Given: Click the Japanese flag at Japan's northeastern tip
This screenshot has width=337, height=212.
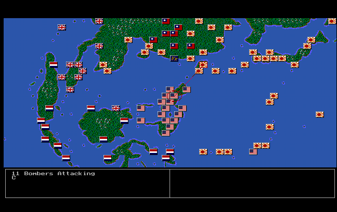Looking at the screenshot, I should click(x=311, y=40).
